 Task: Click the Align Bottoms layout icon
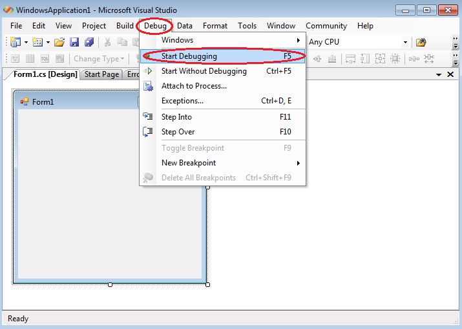point(332,59)
